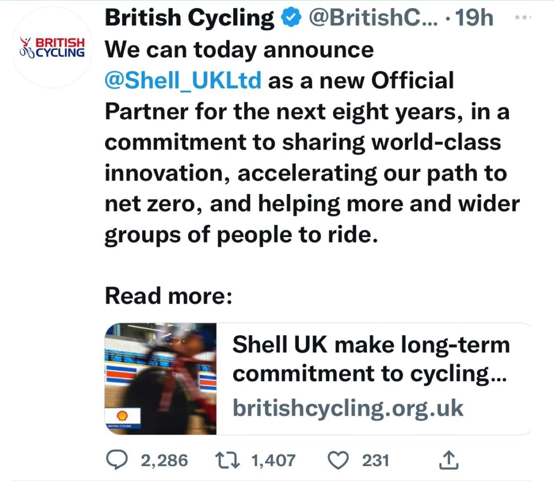The width and height of the screenshot is (554, 485).
Task: Open the British Cycling display name
Action: (189, 17)
